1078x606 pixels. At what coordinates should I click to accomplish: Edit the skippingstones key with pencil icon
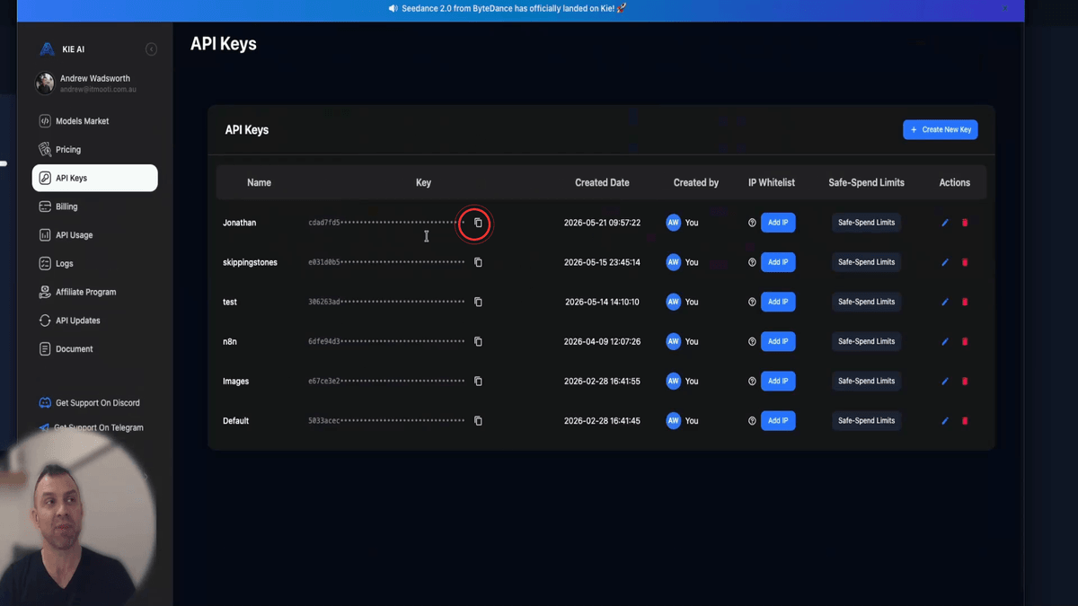(945, 262)
